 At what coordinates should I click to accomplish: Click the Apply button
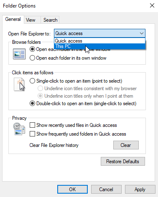[x=140, y=189]
